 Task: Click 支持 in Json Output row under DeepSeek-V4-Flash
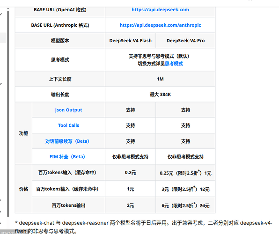pos(130,110)
